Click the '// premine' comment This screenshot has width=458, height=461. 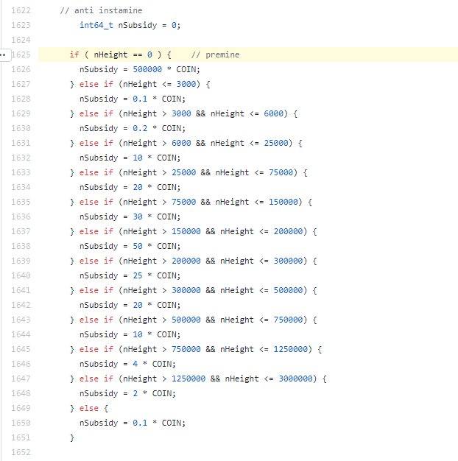coord(216,54)
